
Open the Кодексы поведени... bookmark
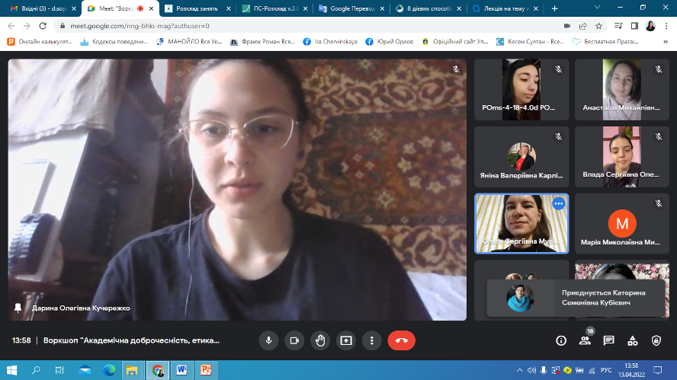click(x=114, y=42)
